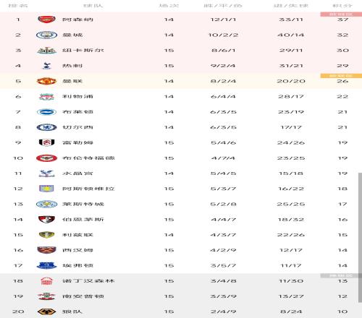Image resolution: width=362 pixels, height=318 pixels.
Task: Select the Newcastle club crest
Action: (46, 51)
